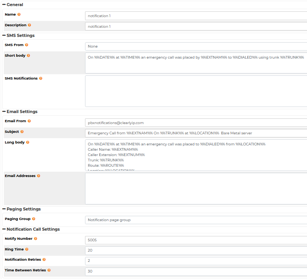Click the help icon next to SMS Notifications
Viewport: 307px width, 279px height.
click(41, 78)
